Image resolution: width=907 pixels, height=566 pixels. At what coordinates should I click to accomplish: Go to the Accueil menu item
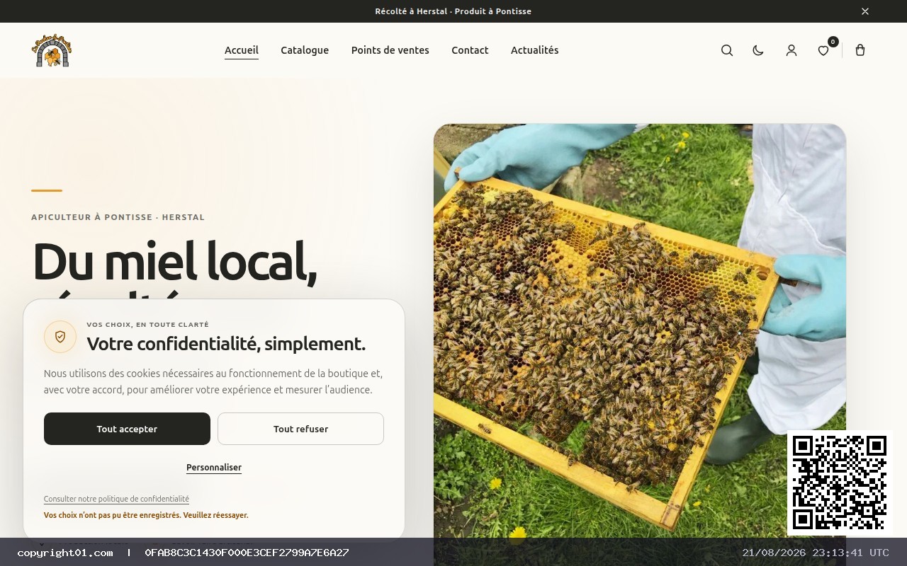(242, 50)
